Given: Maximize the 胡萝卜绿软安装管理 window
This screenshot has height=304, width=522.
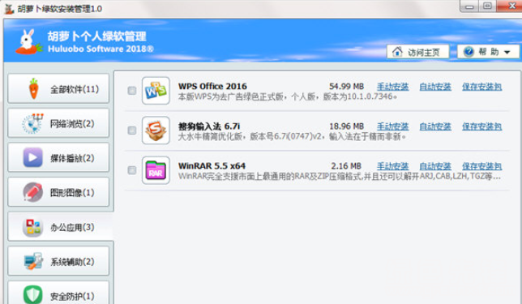Looking at the screenshot, I should (x=487, y=6).
